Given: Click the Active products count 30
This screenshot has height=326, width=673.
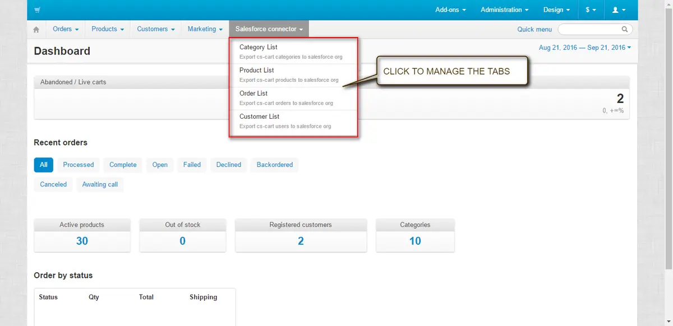Looking at the screenshot, I should 82,241.
